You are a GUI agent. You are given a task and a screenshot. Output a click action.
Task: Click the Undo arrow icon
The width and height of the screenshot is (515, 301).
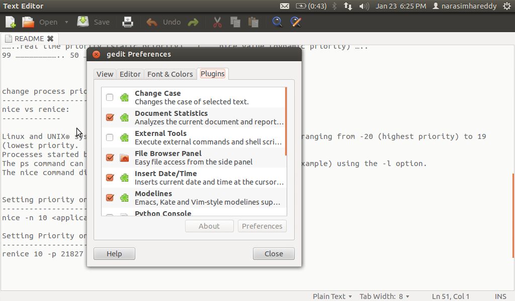click(151, 22)
